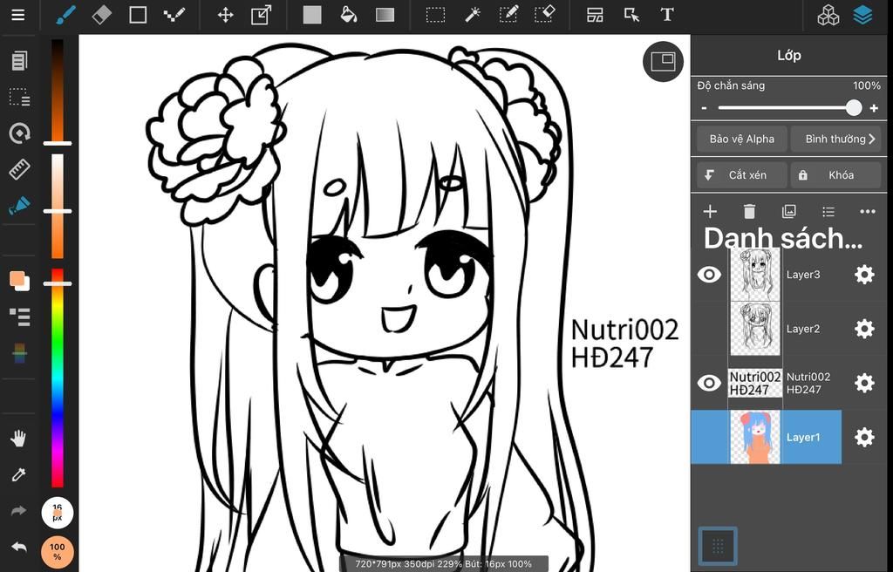This screenshot has width=893, height=572.
Task: Add image layer from gallery icon
Action: coord(788,212)
